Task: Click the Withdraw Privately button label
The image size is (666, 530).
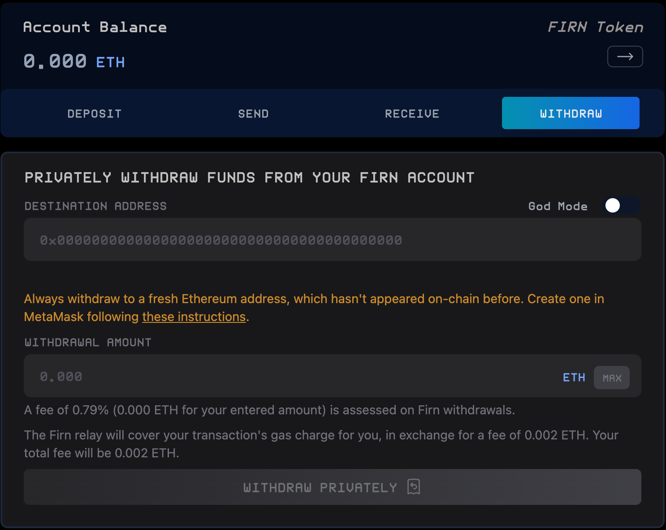Action: [320, 487]
